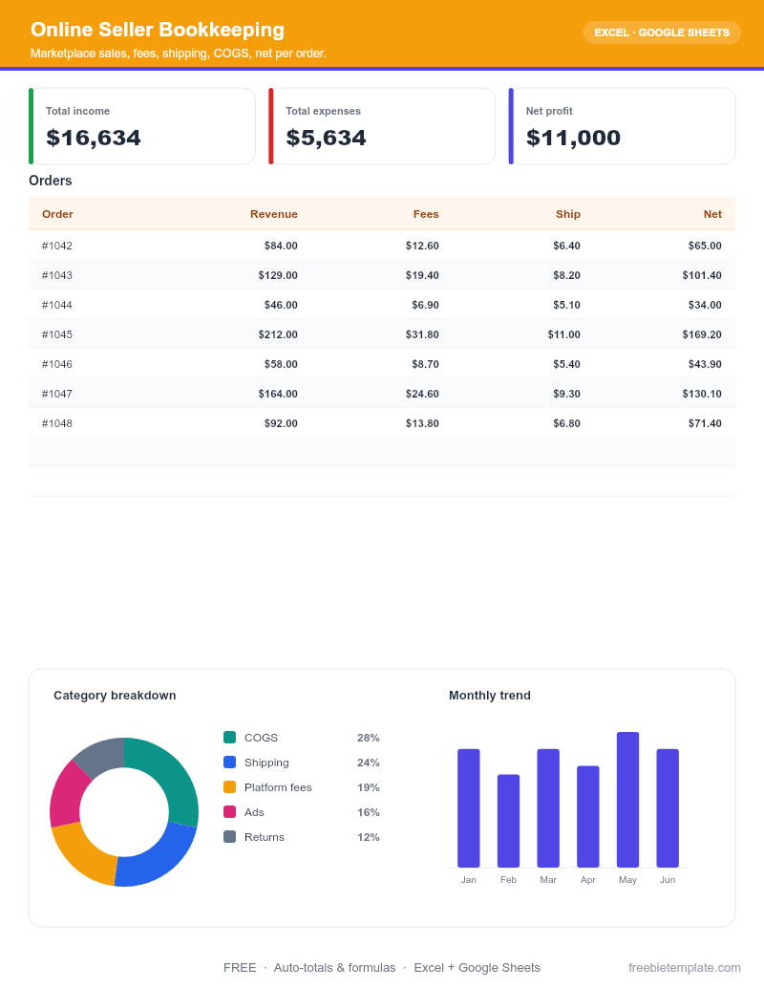Viewport: 764px width, 989px height.
Task: Click the Net column header
Action: point(712,214)
